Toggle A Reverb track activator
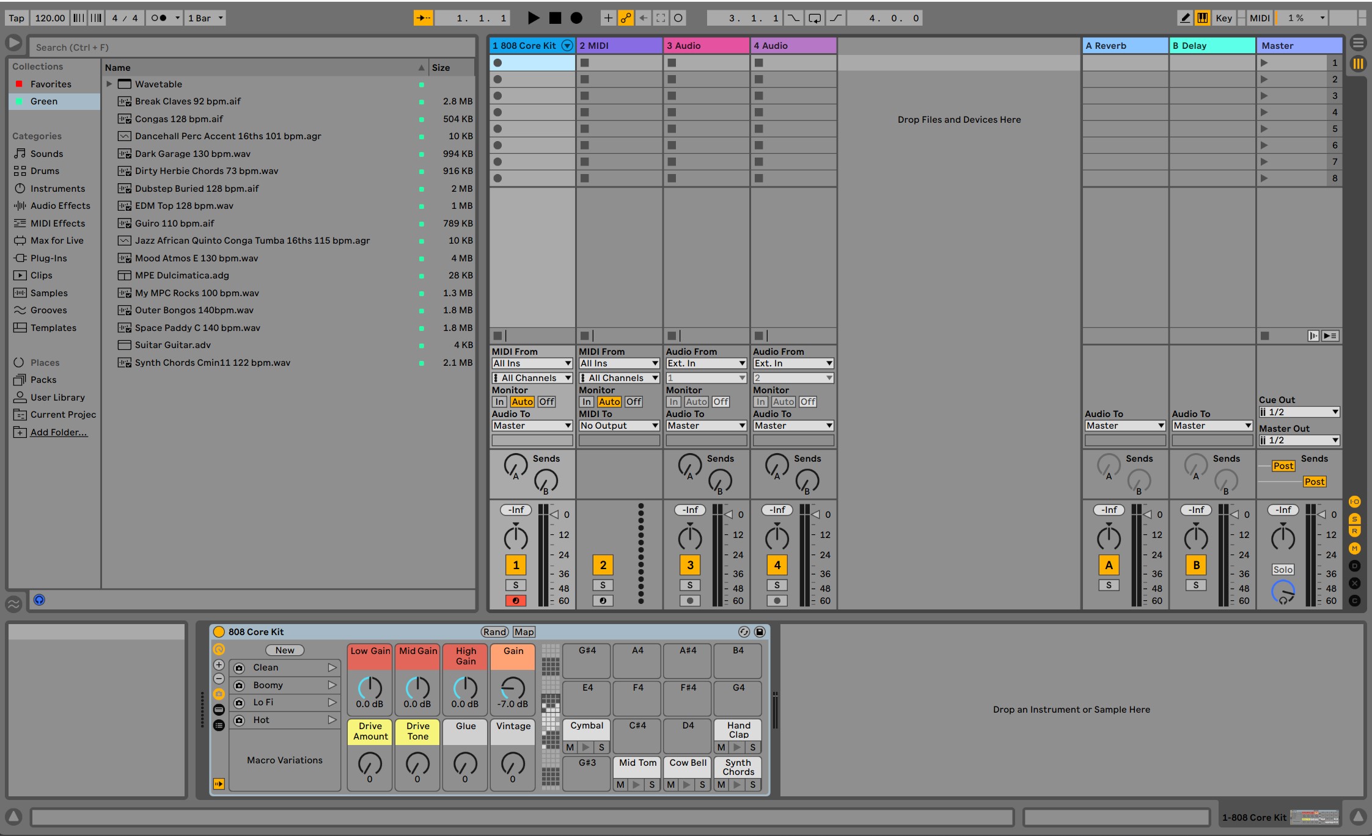1372x836 pixels. pos(1109,565)
